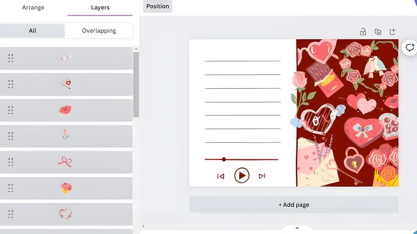Click drag handle of heart wreath layer
This screenshot has width=417, height=234.
tap(10, 214)
